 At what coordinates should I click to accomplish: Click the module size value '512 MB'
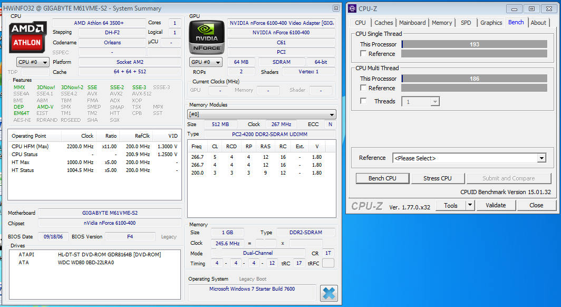tap(220, 124)
